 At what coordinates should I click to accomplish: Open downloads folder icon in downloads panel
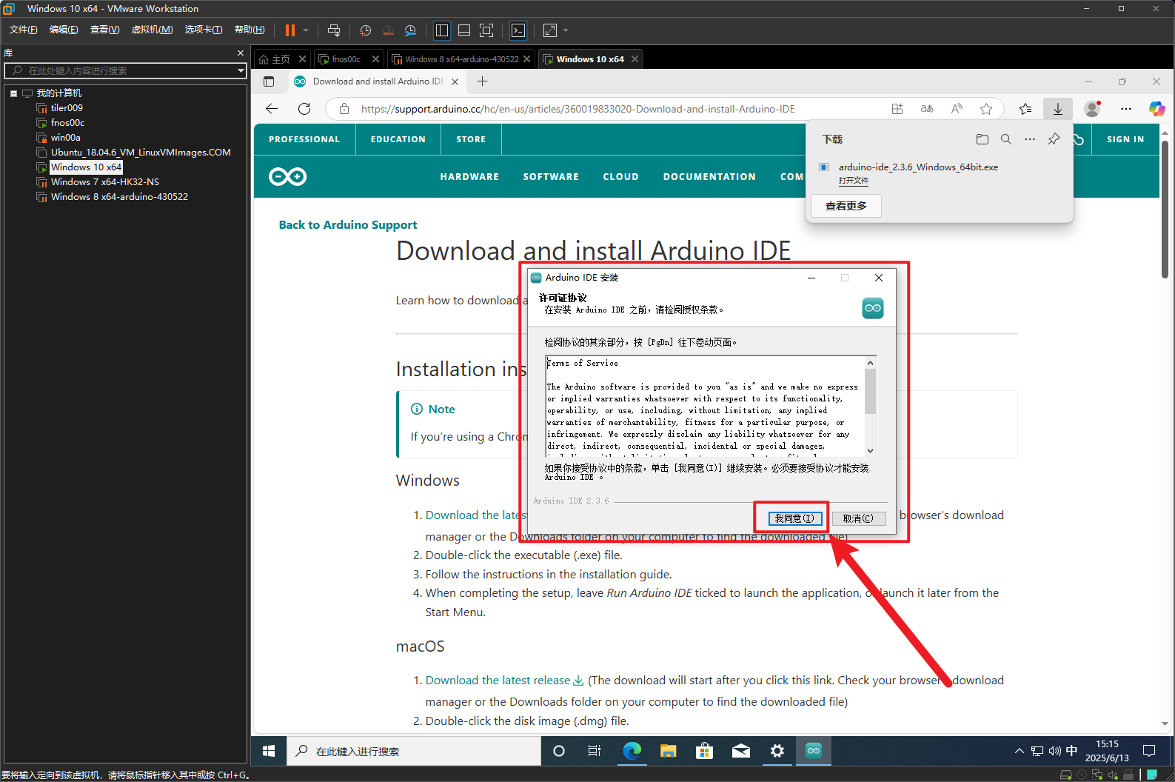[982, 139]
